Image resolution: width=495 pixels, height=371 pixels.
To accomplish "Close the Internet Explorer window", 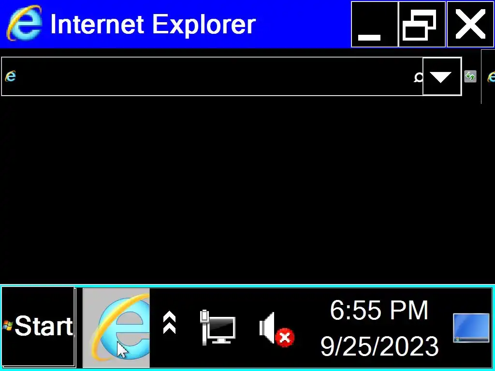I will [x=470, y=24].
